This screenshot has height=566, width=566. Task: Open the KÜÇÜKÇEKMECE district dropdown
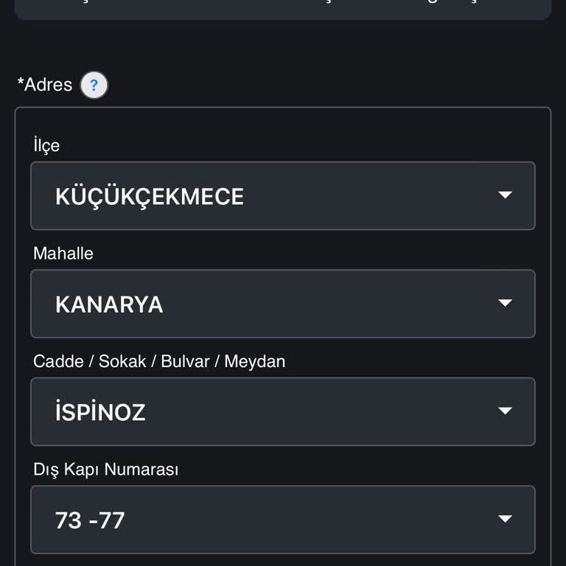point(282,196)
